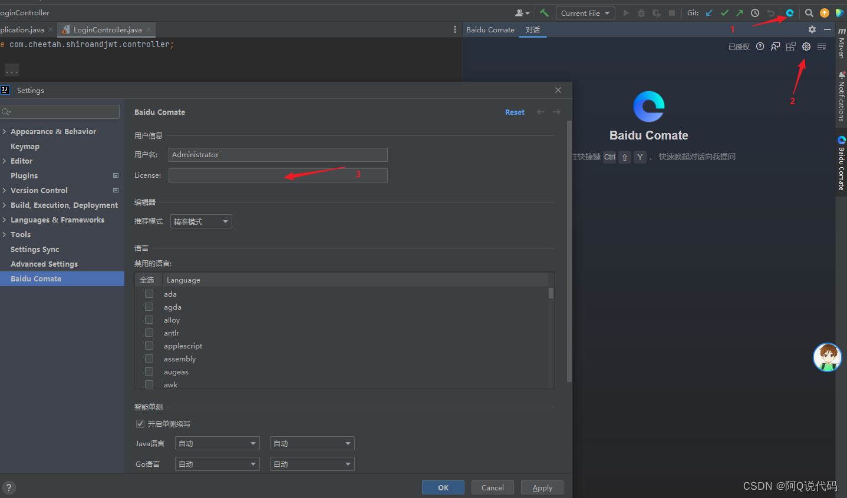Click the Comate clear conversation icon
The height and width of the screenshot is (498, 847).
tap(822, 47)
